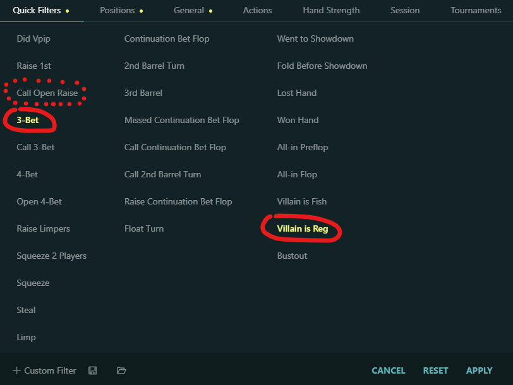Enable the Call Open Raise filter
Screen dimensions: 513x385
coord(47,93)
